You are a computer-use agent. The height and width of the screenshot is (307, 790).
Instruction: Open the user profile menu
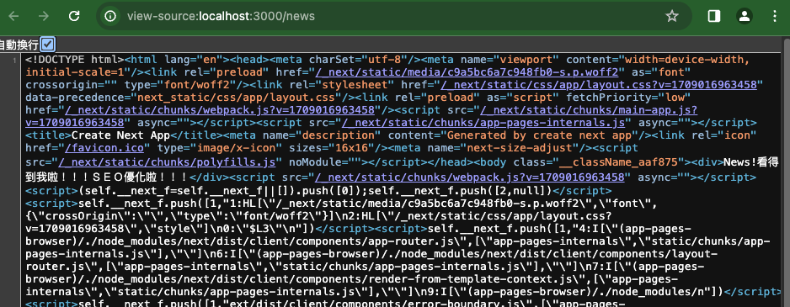click(745, 16)
